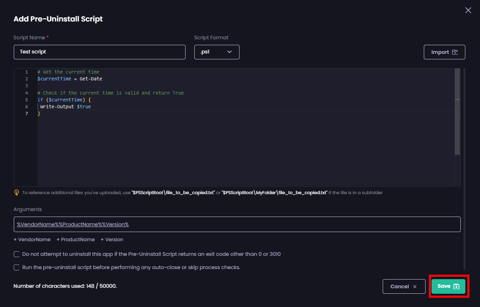The height and width of the screenshot is (307, 480).
Task: Click the folder-import icon inside the Import button
Action: pos(455,52)
